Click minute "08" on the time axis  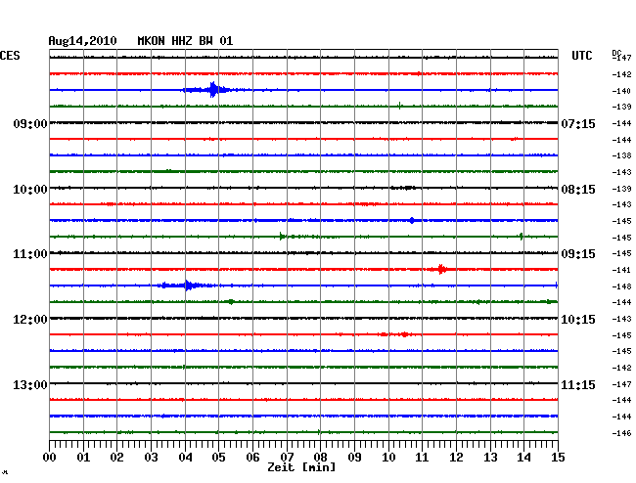pos(320,457)
